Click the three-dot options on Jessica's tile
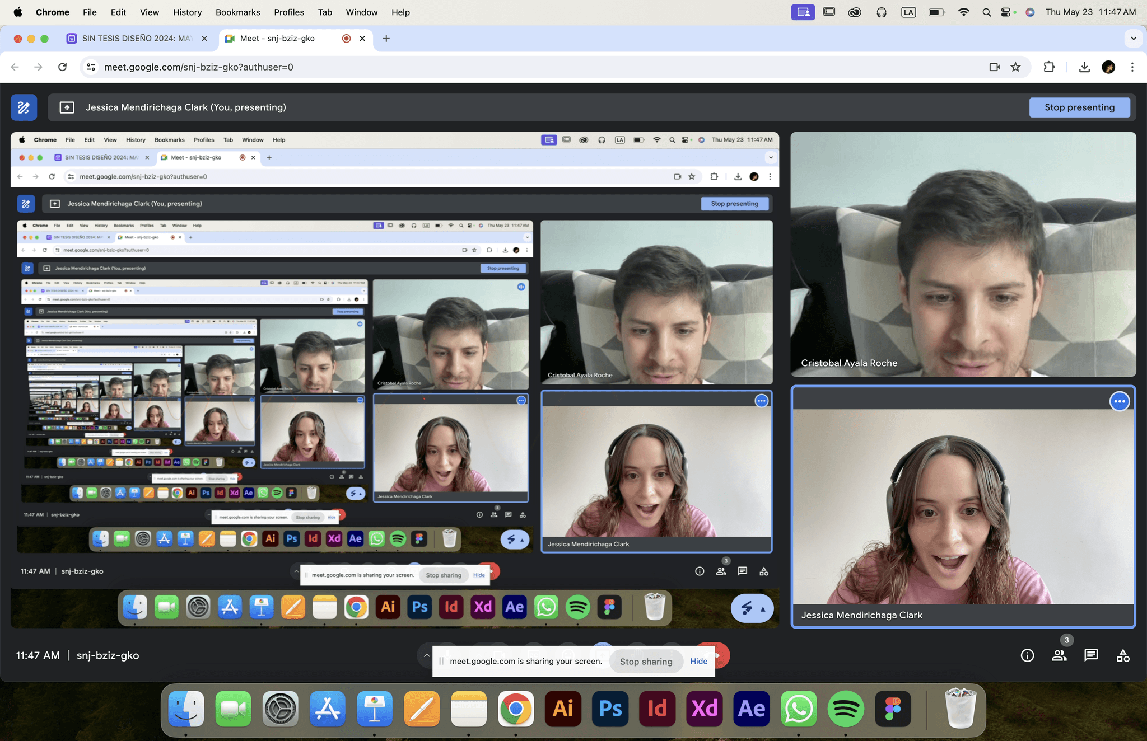The height and width of the screenshot is (741, 1147). [x=1119, y=401]
